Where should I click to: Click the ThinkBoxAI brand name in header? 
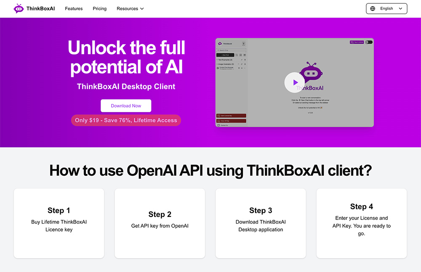(40, 8)
